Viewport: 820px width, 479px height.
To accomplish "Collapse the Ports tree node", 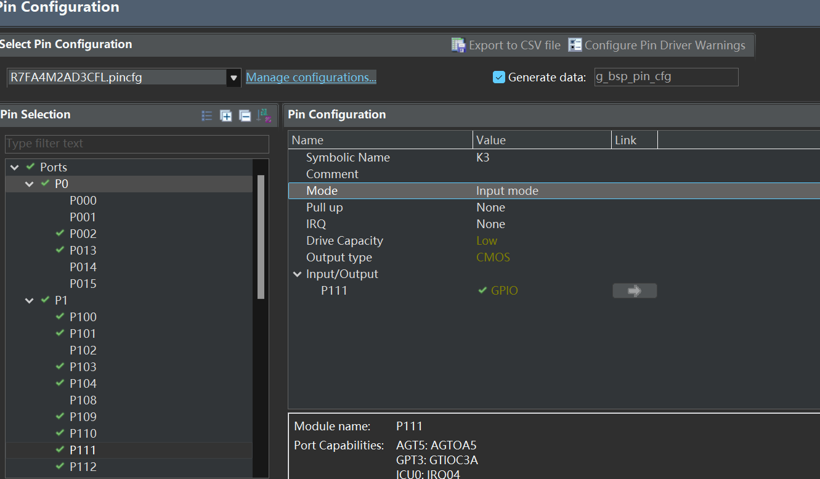I will (14, 167).
